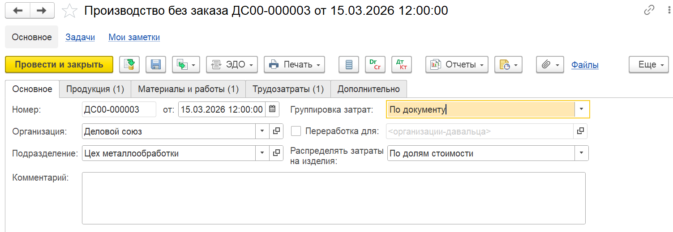673x232 pixels.
Task: Open the paperclip attachments button
Action: click(550, 64)
